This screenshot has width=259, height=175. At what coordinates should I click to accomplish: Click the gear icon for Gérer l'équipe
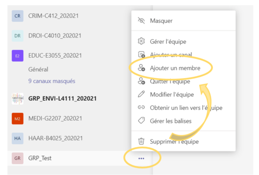click(141, 41)
